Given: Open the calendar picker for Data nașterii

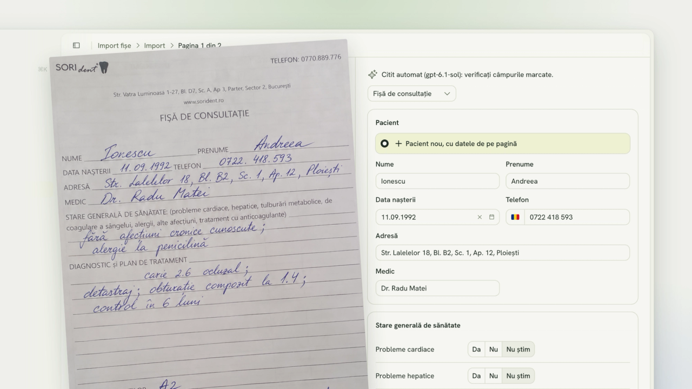Looking at the screenshot, I should [492, 217].
